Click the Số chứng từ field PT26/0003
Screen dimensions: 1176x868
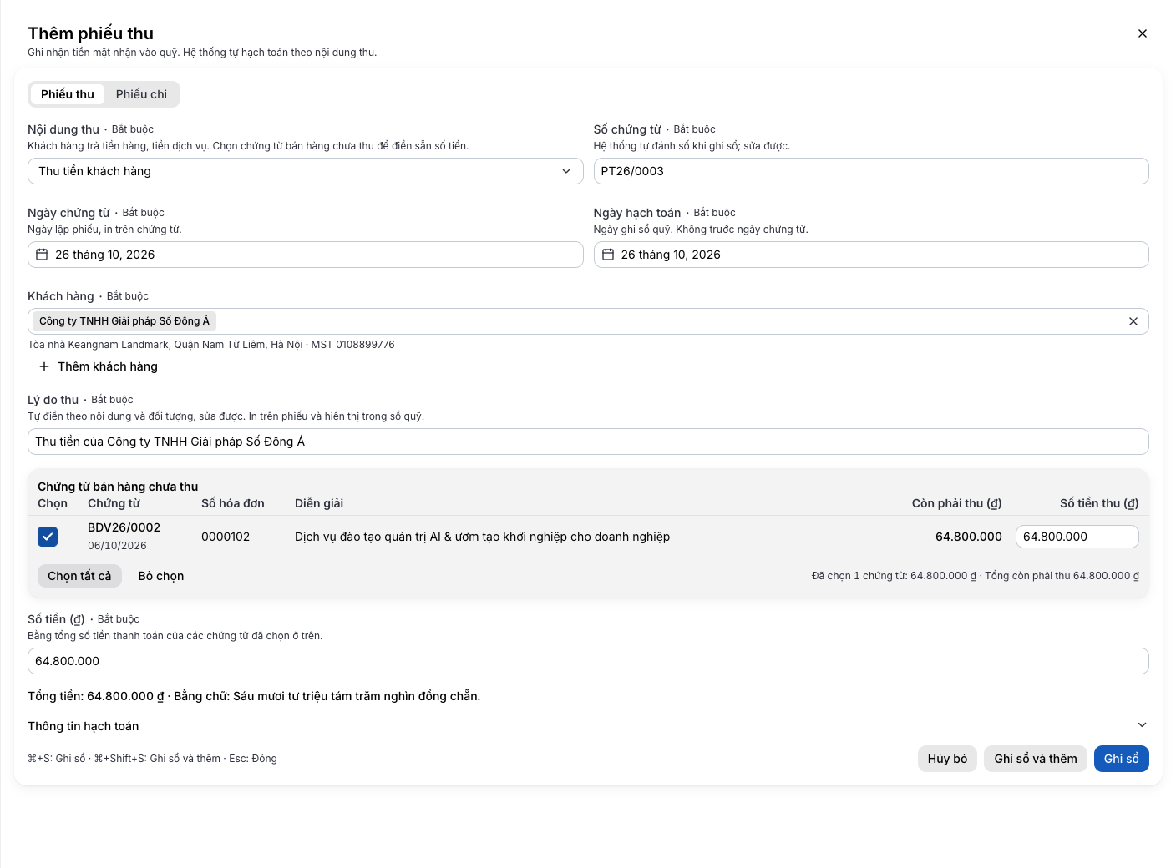871,171
